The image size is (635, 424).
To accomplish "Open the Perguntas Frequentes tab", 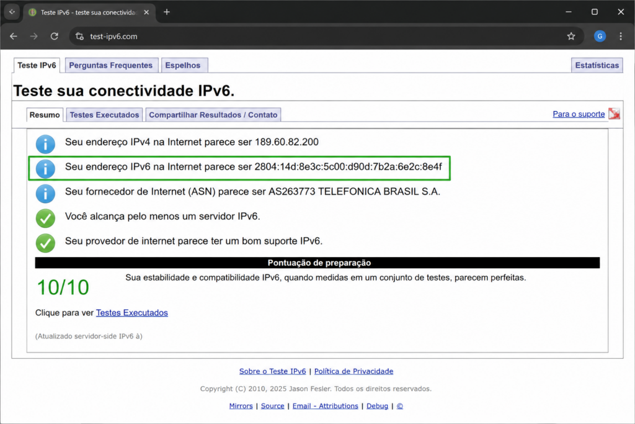I will pos(111,65).
